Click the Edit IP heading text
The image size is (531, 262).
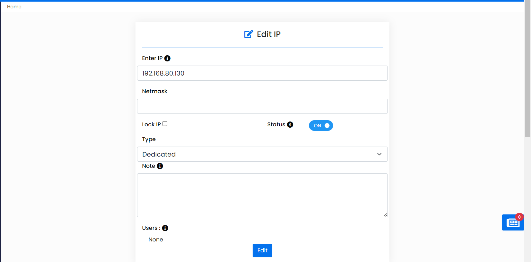click(x=269, y=34)
